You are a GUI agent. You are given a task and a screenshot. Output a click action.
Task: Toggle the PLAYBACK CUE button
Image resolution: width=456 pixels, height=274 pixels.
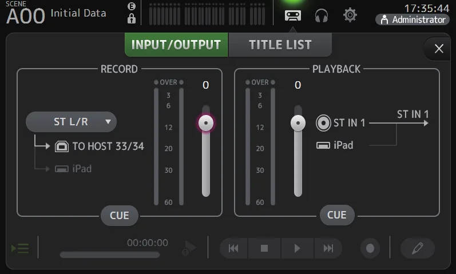tap(337, 215)
